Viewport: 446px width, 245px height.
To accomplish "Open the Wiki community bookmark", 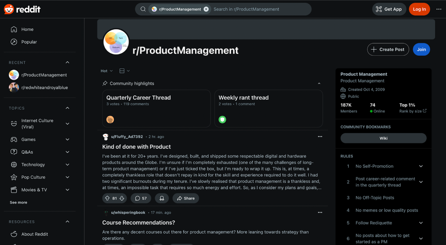I will pyautogui.click(x=383, y=138).
